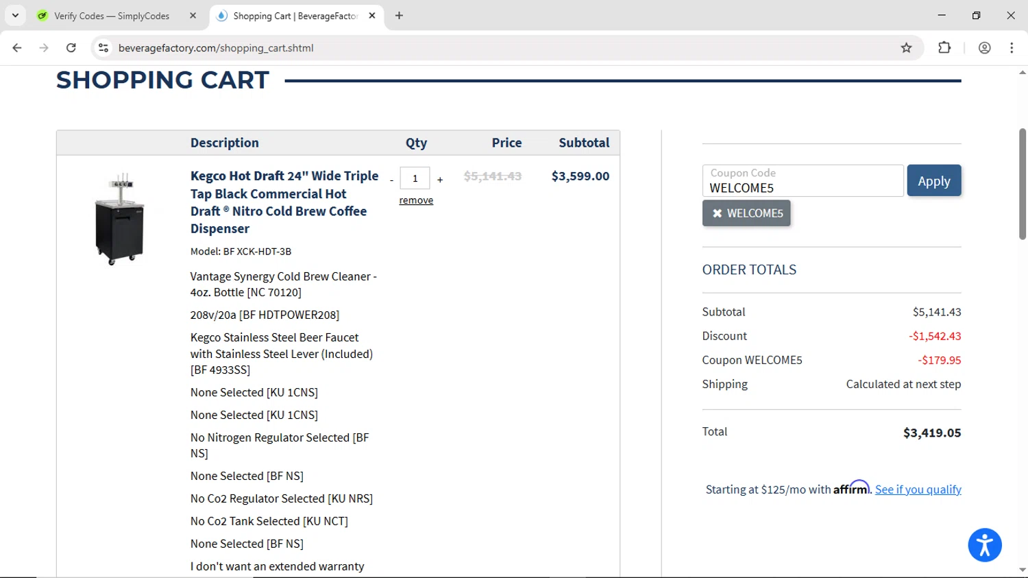Open a new browser tab
This screenshot has height=578, width=1028.
pyautogui.click(x=399, y=16)
